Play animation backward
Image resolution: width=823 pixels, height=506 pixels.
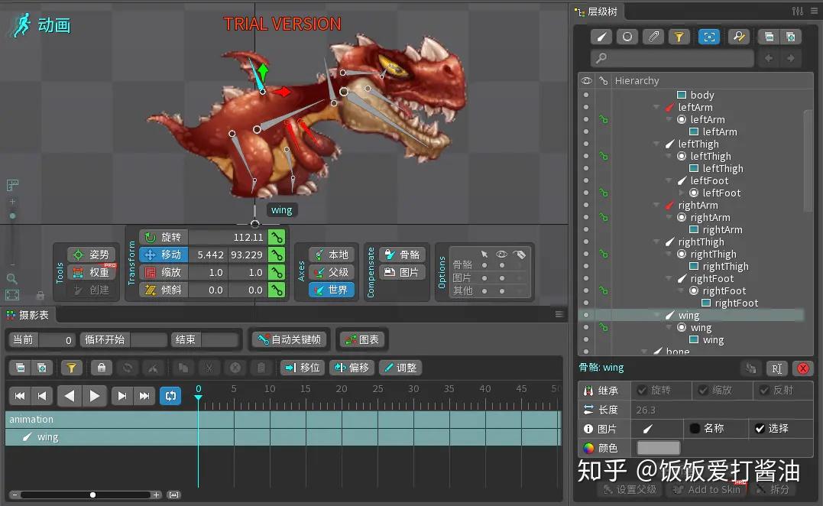click(69, 396)
